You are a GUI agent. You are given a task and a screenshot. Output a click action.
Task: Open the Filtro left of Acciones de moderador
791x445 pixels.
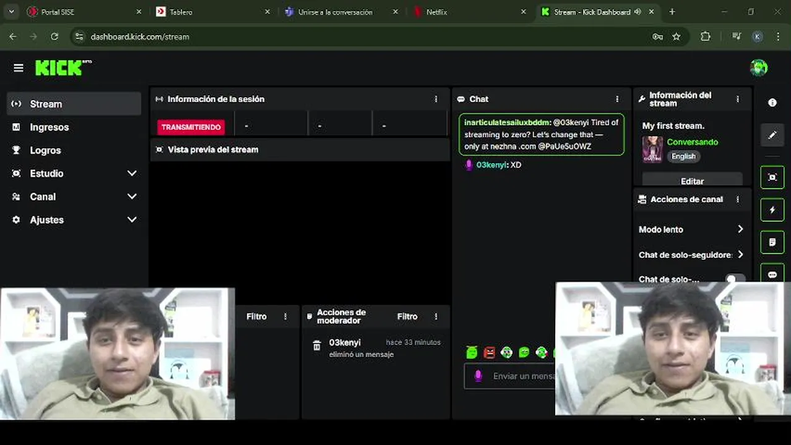pyautogui.click(x=256, y=316)
